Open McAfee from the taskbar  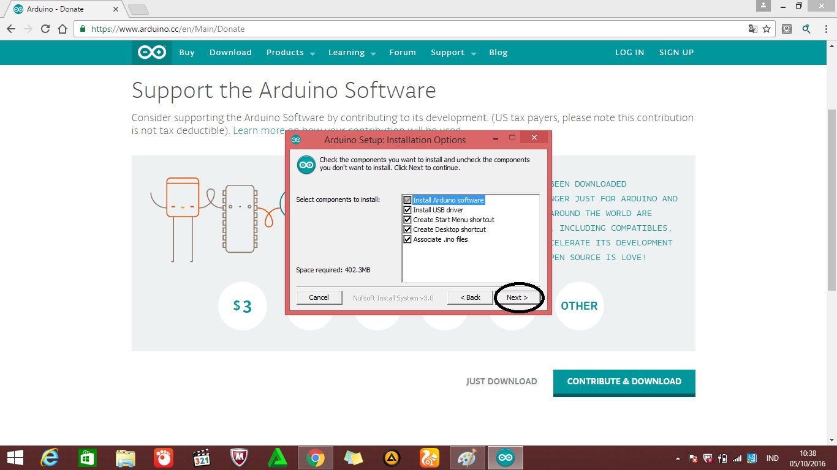239,457
